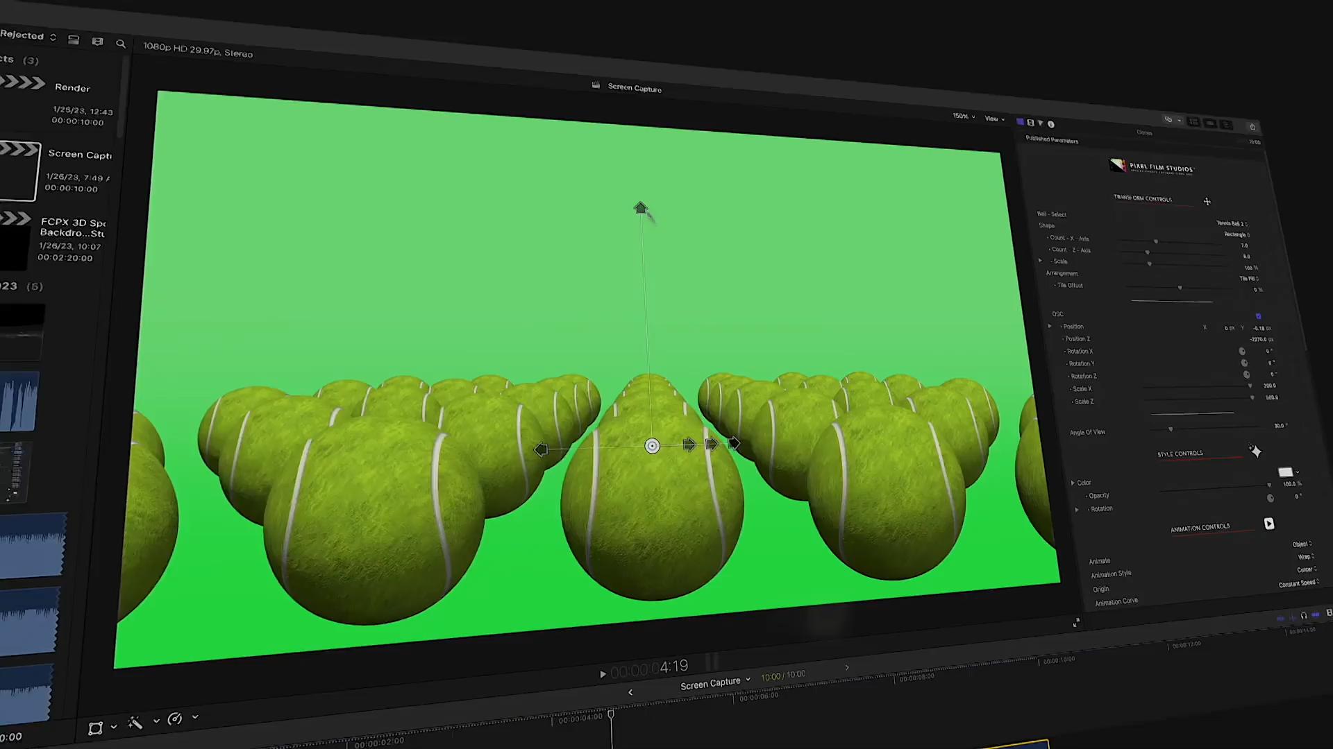Click the upward on-screen control arrow
This screenshot has width=1333, height=749.
pos(641,208)
